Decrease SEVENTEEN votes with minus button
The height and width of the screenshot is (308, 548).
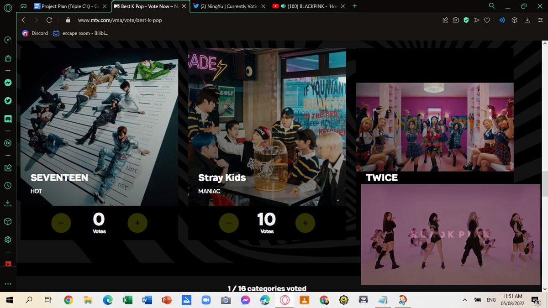[61, 223]
